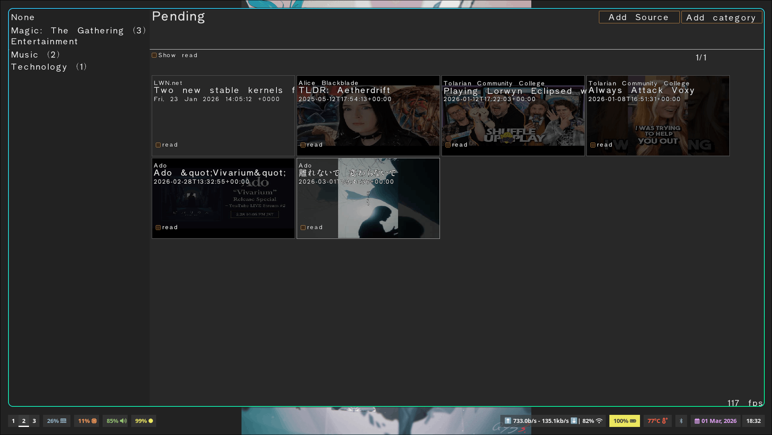Click the Add Source button
772x435 pixels.
coord(639,17)
